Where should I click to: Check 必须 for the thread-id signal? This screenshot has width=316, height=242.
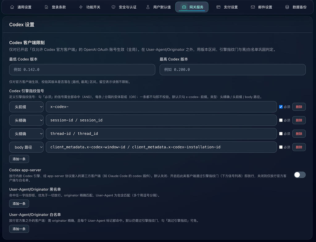pyautogui.click(x=281, y=134)
